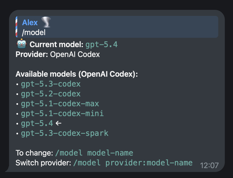233x178 pixels.
Task: Click the left arrow marking gpt-5.4
Action: [x=58, y=123]
